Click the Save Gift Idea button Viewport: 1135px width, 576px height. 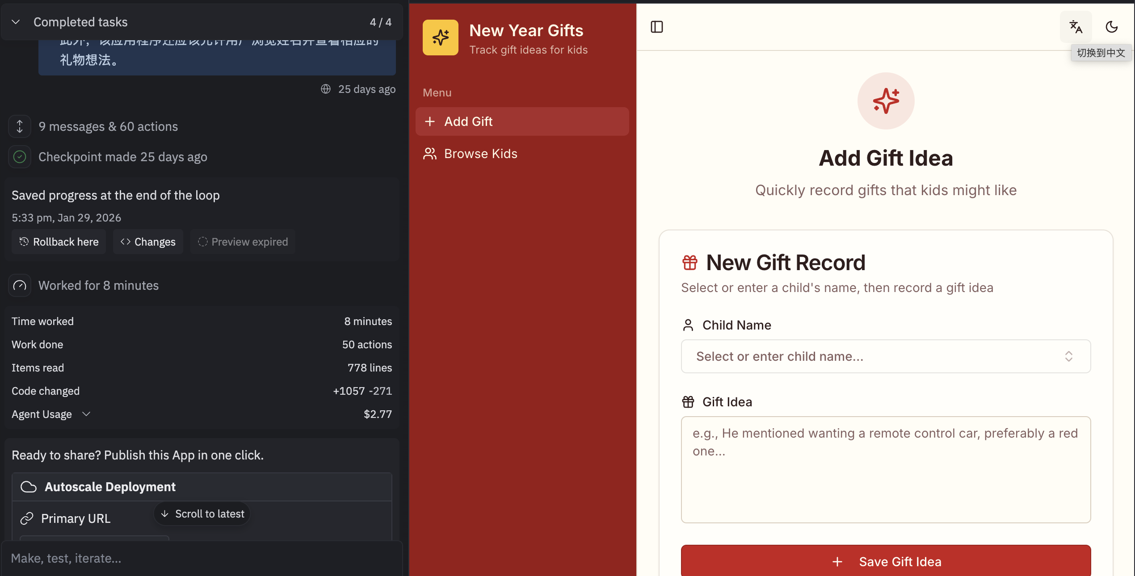[x=886, y=561]
